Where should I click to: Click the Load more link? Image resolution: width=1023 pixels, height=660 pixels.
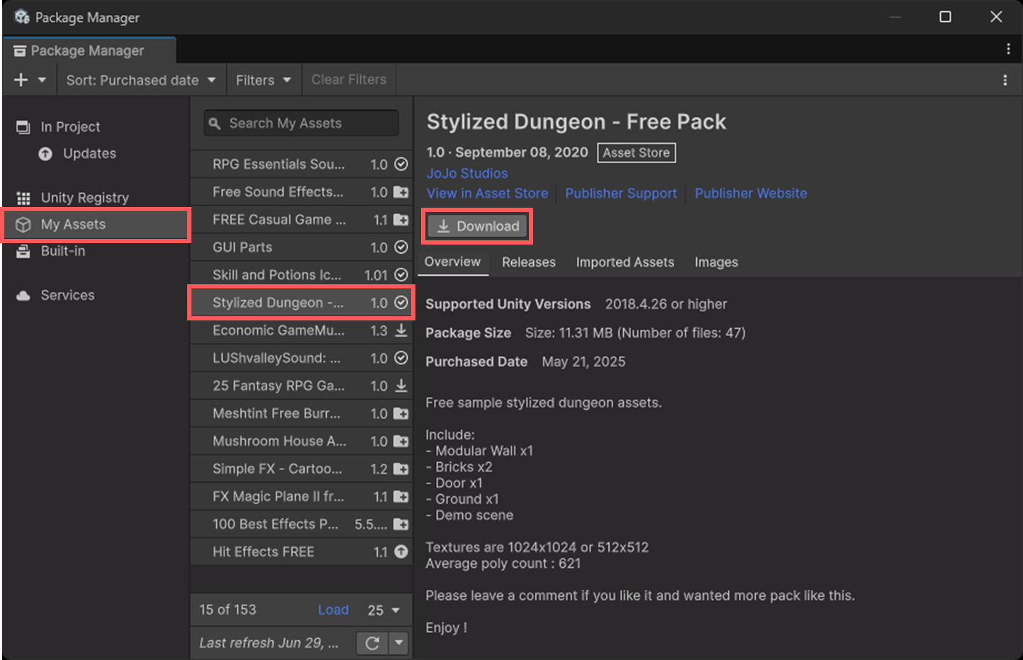point(332,610)
